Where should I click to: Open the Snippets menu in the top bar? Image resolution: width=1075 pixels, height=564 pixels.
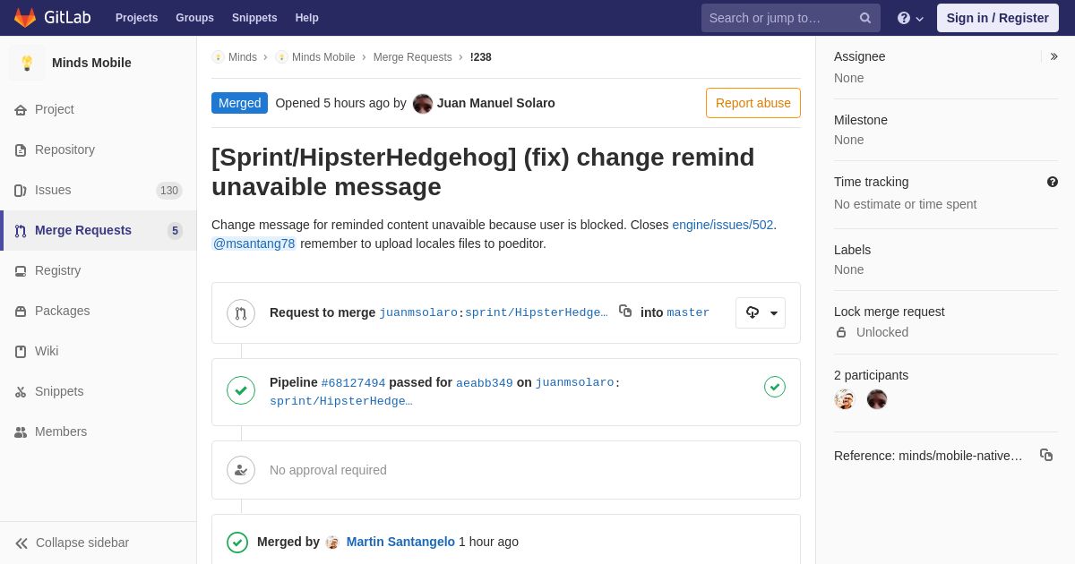254,18
